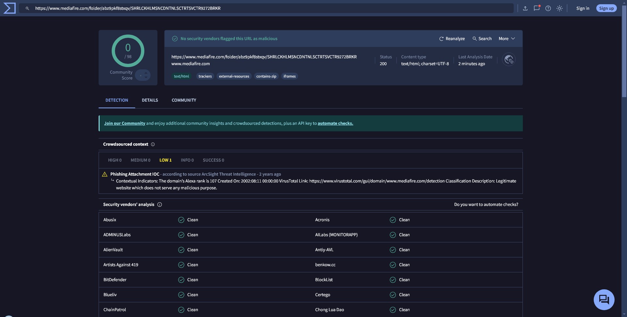Image resolution: width=627 pixels, height=317 pixels.
Task: Open the notifications chat icon
Action: (x=537, y=8)
